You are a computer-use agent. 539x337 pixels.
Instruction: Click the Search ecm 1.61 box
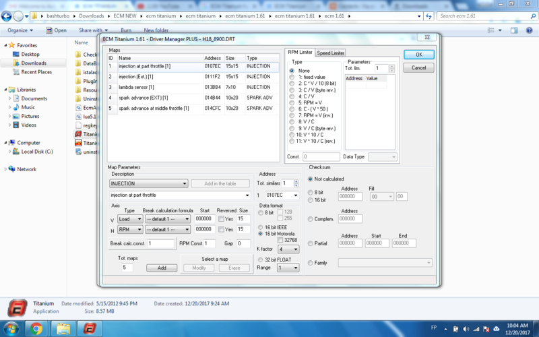[486, 16]
